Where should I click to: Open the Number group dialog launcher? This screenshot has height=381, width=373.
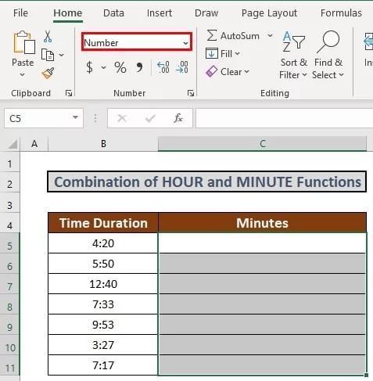pyautogui.click(x=191, y=93)
